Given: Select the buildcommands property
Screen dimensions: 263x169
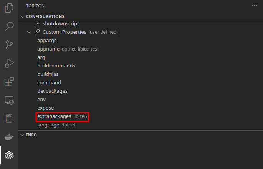Looking at the screenshot, I should pyautogui.click(x=56, y=66).
